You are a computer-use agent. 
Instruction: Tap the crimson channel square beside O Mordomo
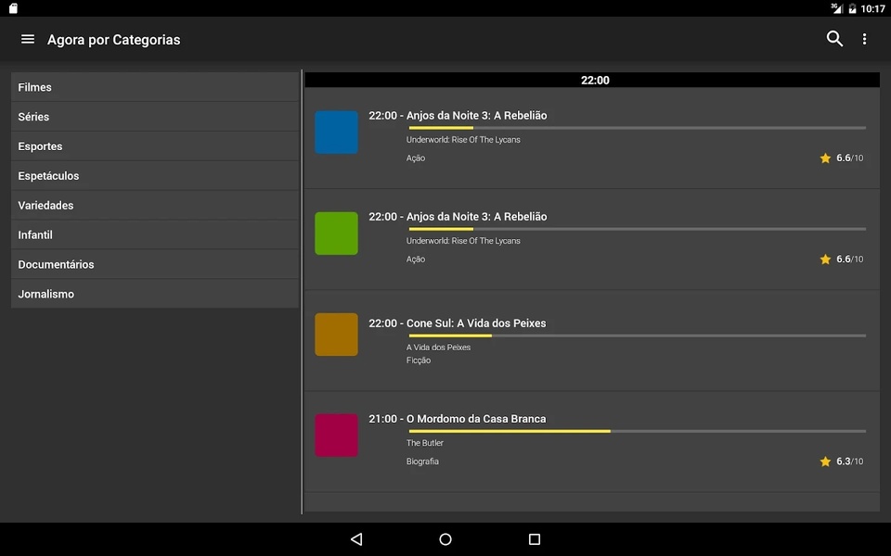(336, 436)
